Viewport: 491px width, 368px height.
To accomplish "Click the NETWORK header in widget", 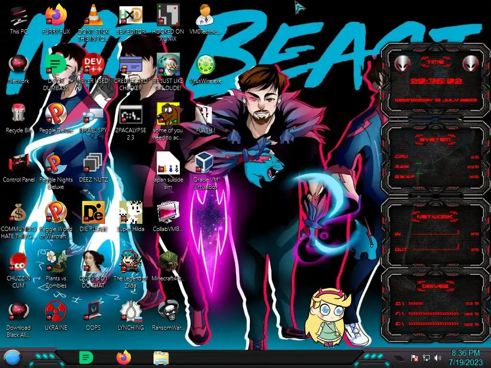I will (x=434, y=217).
